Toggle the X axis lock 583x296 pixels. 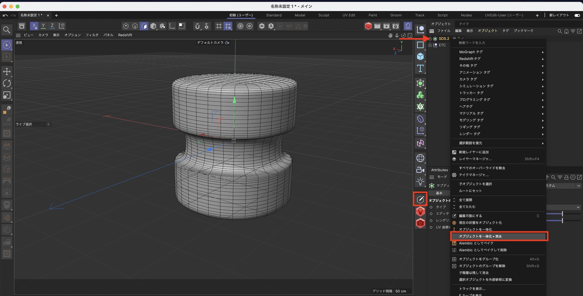(x=34, y=26)
